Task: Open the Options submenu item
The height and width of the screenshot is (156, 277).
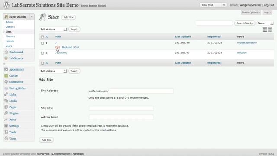Action: (10, 27)
